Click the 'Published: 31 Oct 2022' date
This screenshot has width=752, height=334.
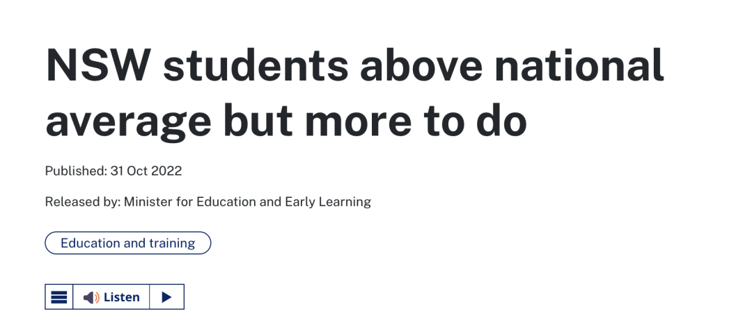(x=113, y=171)
